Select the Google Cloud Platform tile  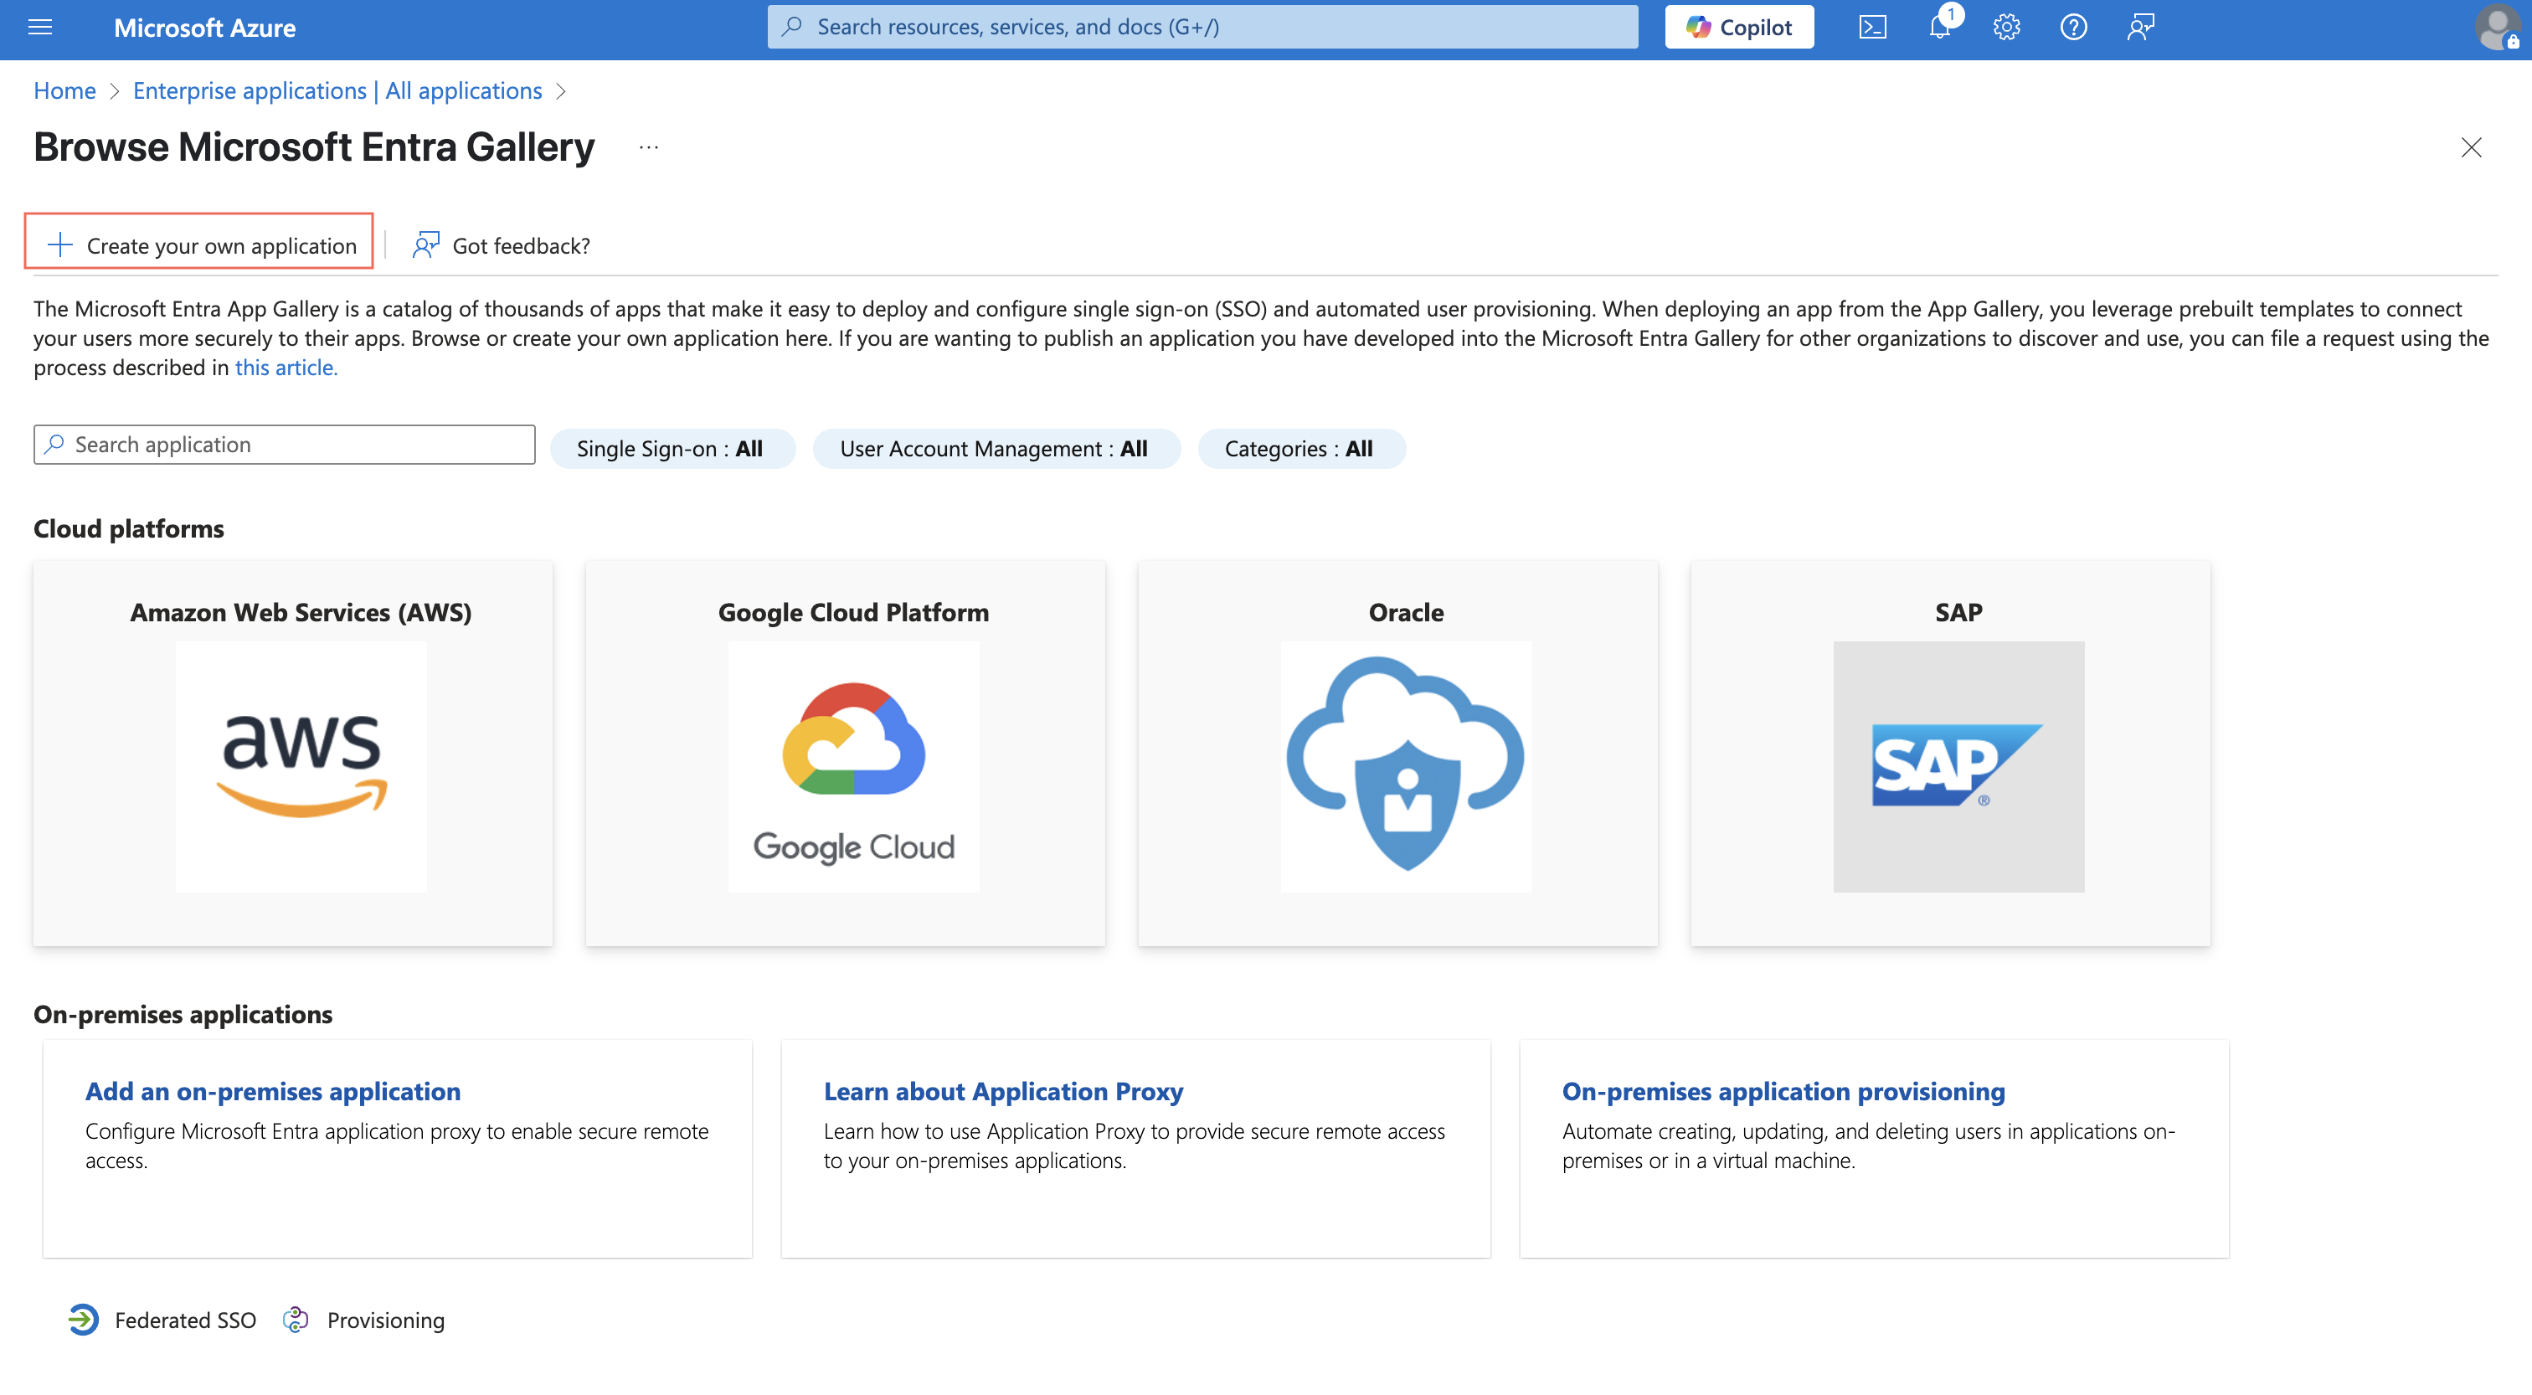point(846,753)
